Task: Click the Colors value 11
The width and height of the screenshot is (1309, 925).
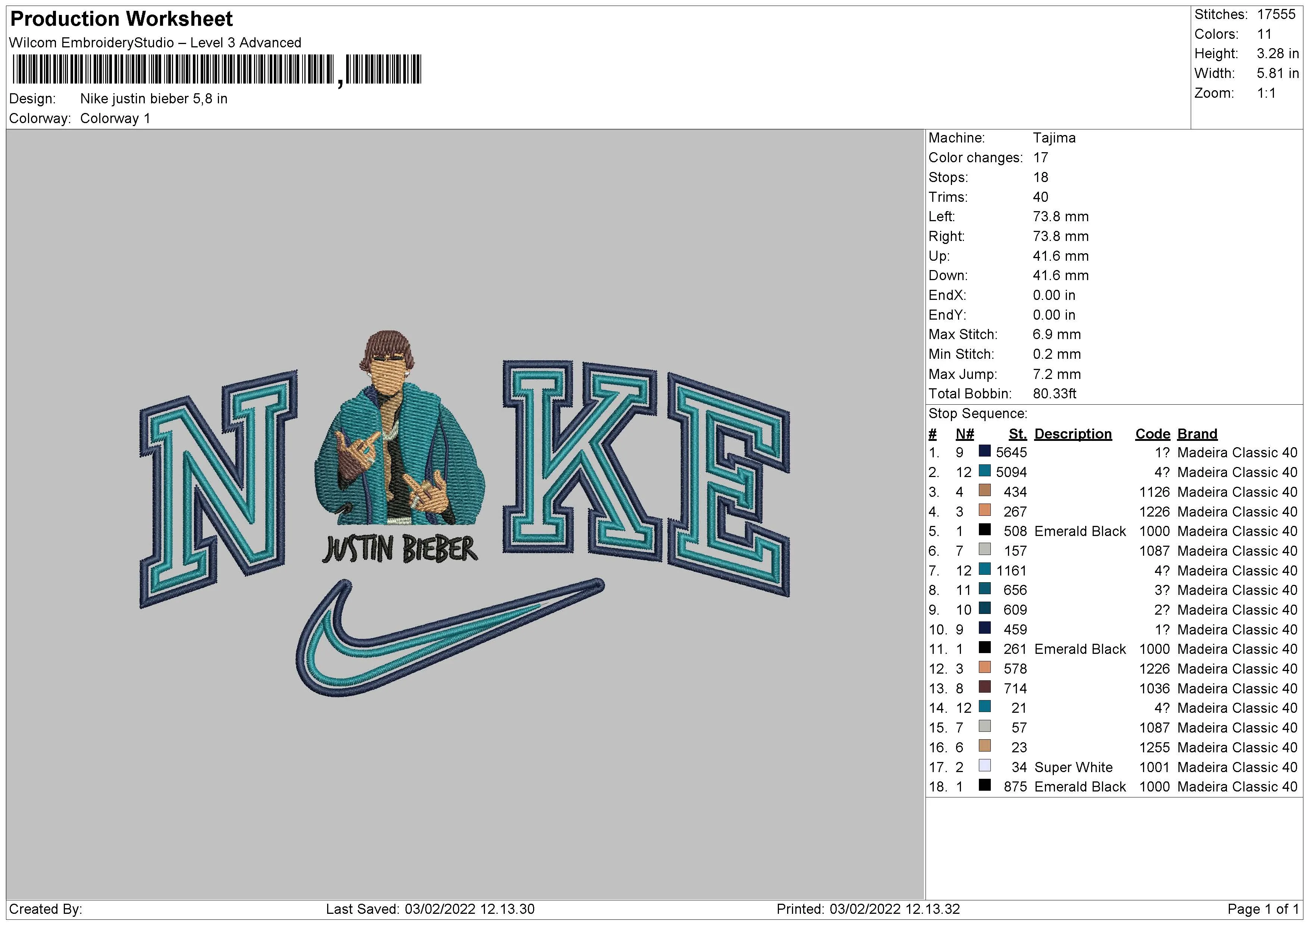Action: [1265, 34]
